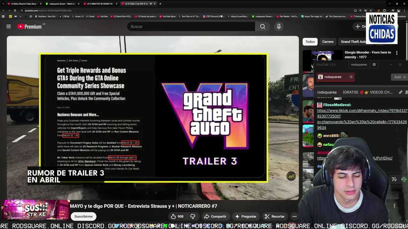This screenshot has height=229, width=408.
Task: Click the browser forward arrow
Action: pos(9,10)
